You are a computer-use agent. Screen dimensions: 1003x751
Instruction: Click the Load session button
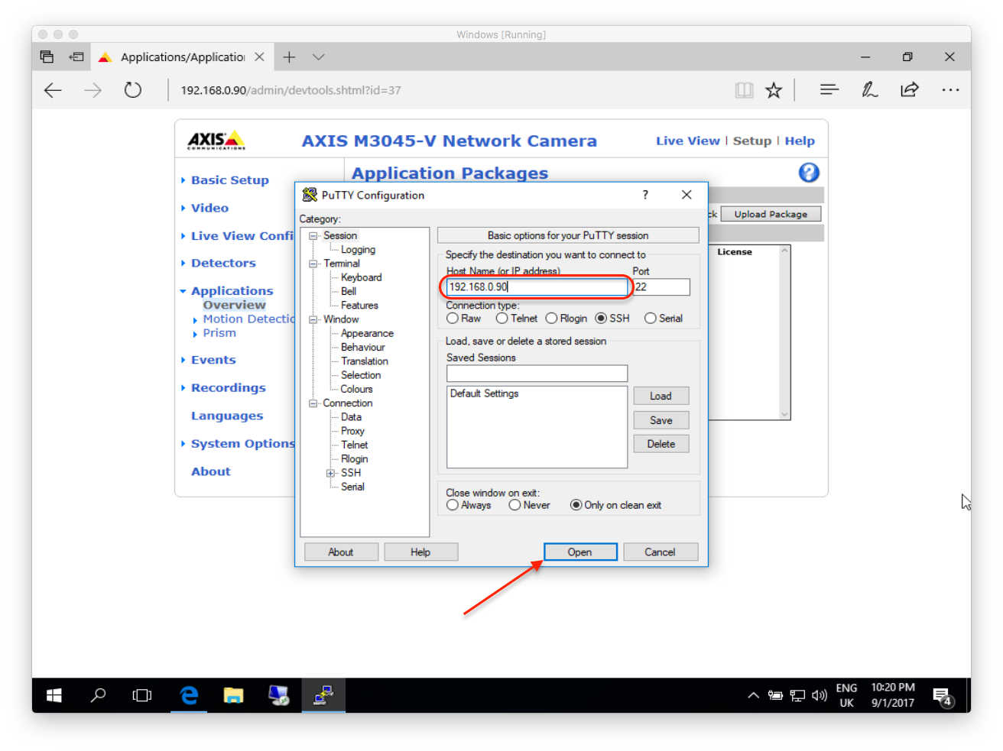click(x=661, y=396)
